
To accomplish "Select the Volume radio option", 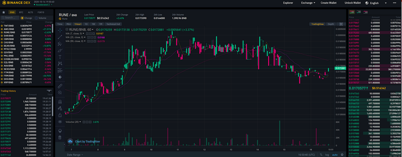I will click(x=36, y=18).
